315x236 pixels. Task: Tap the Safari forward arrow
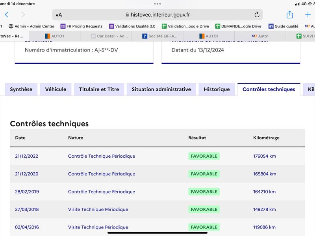(x=23, y=15)
